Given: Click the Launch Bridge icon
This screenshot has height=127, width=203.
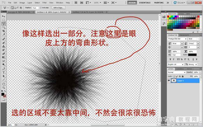Looking at the screenshot, I should 76,2.
